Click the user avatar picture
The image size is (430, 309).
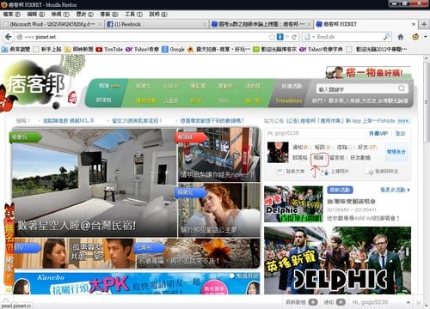coord(278,153)
